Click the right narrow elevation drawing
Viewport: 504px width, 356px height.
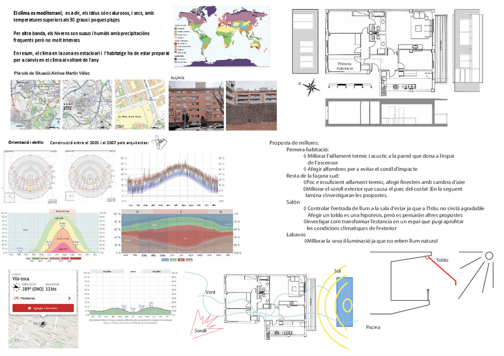point(468,50)
